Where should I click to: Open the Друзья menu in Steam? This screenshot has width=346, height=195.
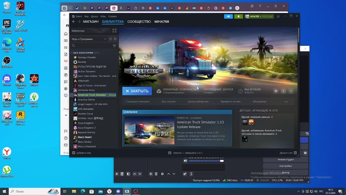[x=94, y=16]
